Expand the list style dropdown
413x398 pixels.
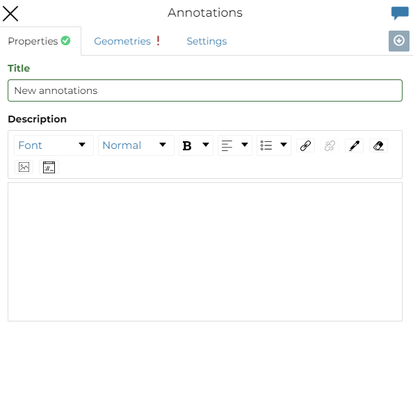274,145
